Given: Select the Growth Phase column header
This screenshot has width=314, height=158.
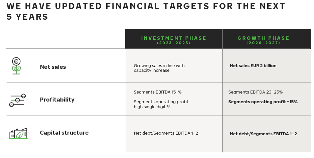Looking at the screenshot, I should [x=263, y=38].
